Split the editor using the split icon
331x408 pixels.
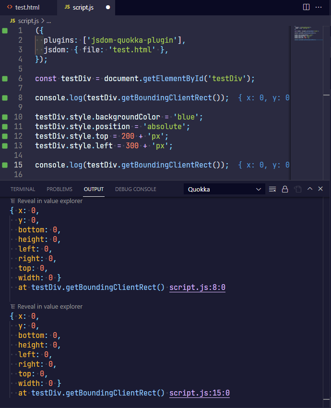pos(306,6)
